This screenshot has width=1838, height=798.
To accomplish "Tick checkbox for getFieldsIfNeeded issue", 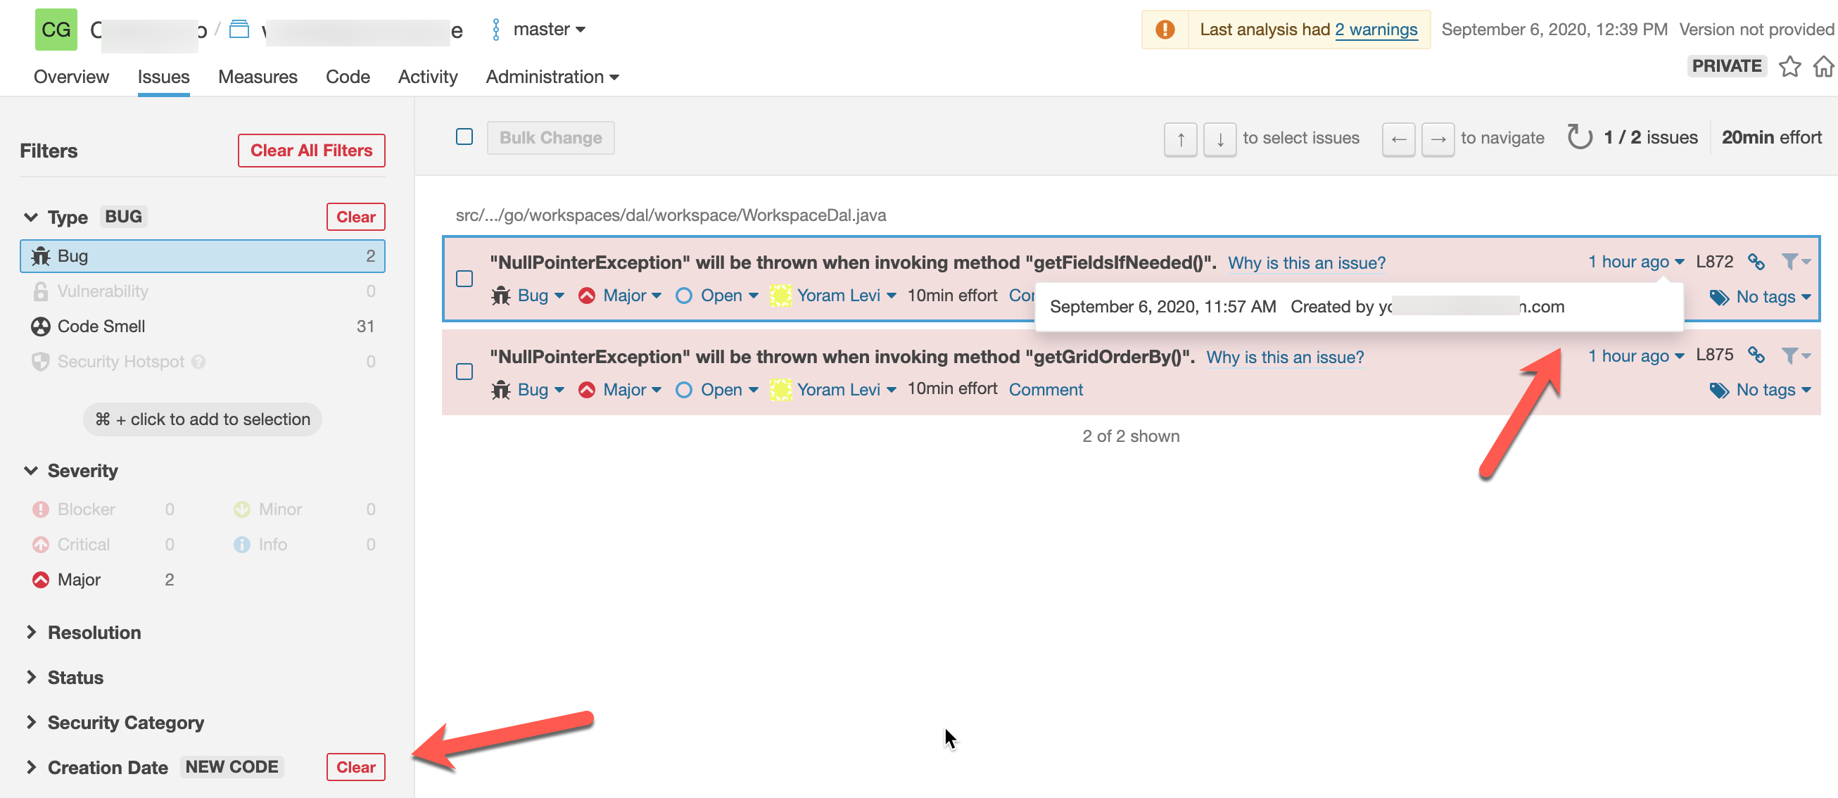I will click(464, 279).
